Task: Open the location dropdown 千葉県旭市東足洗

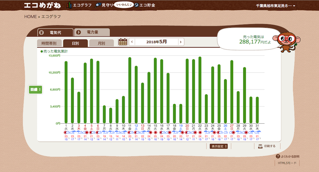Action: point(276,6)
